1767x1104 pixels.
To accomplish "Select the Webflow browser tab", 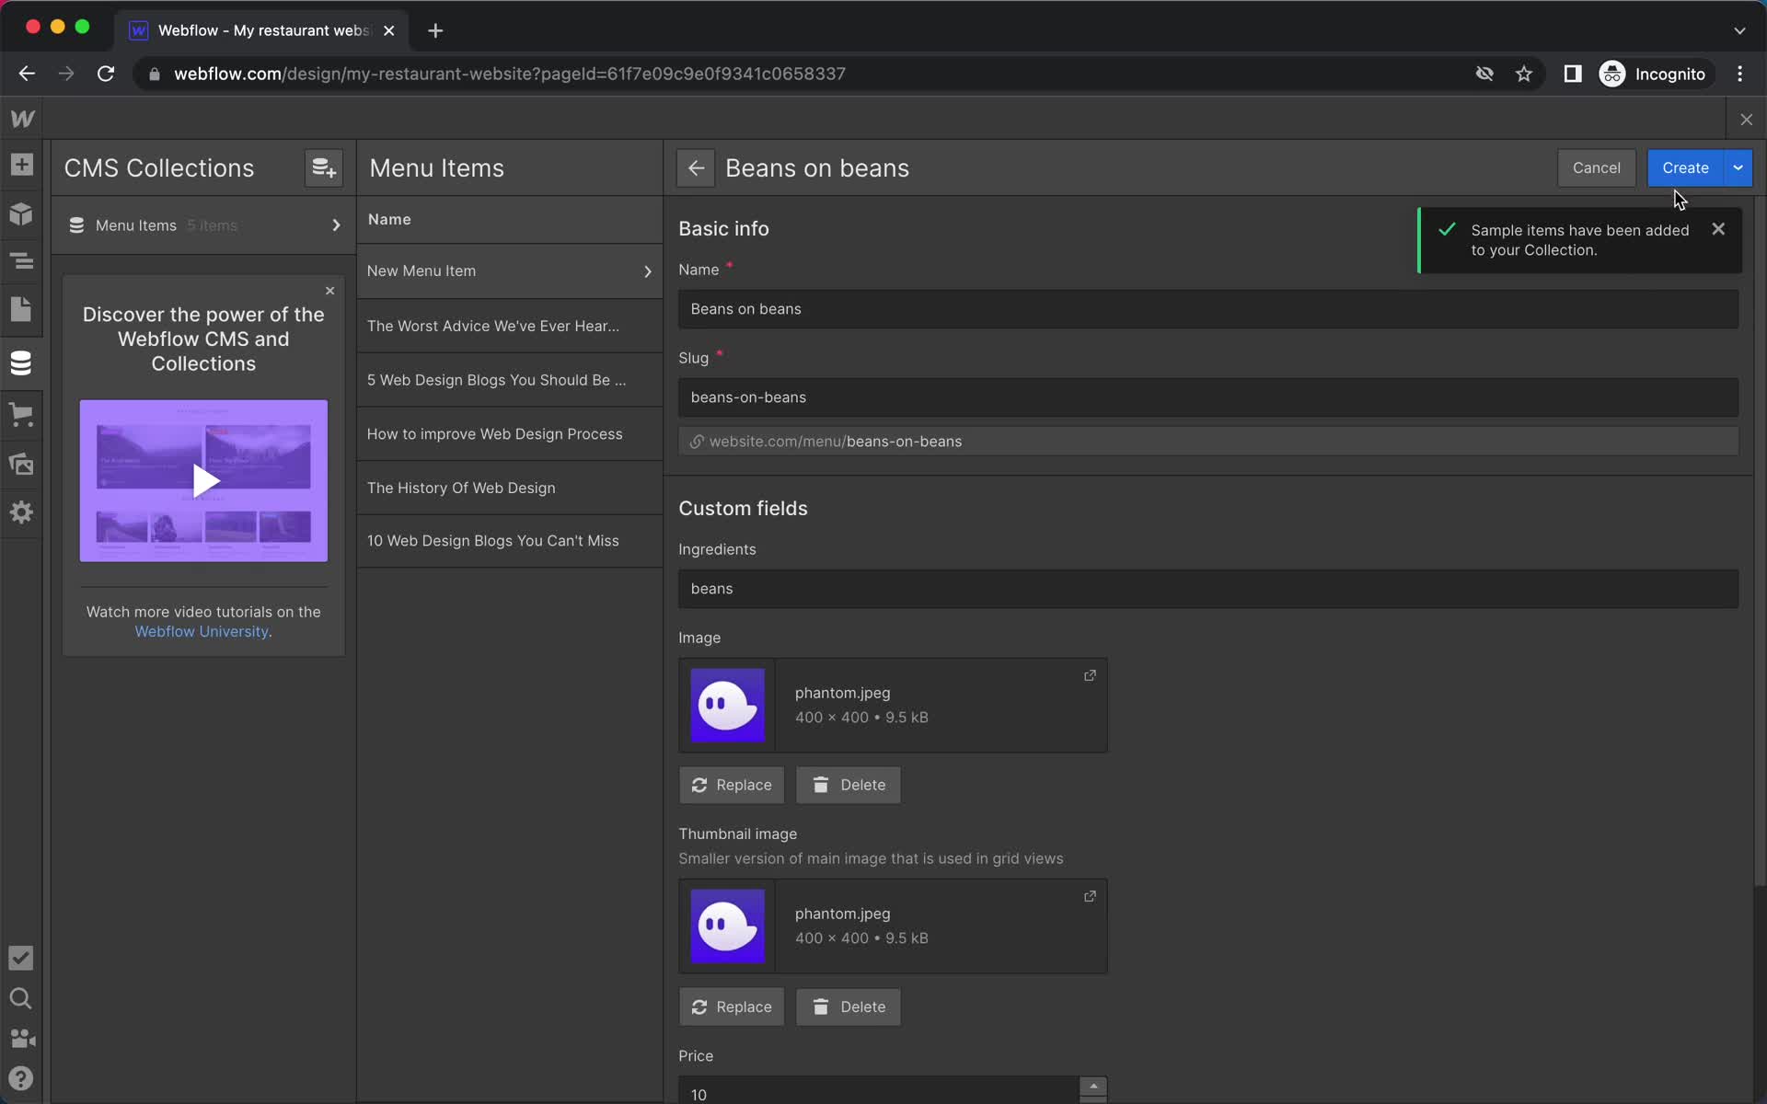I will click(x=261, y=30).
